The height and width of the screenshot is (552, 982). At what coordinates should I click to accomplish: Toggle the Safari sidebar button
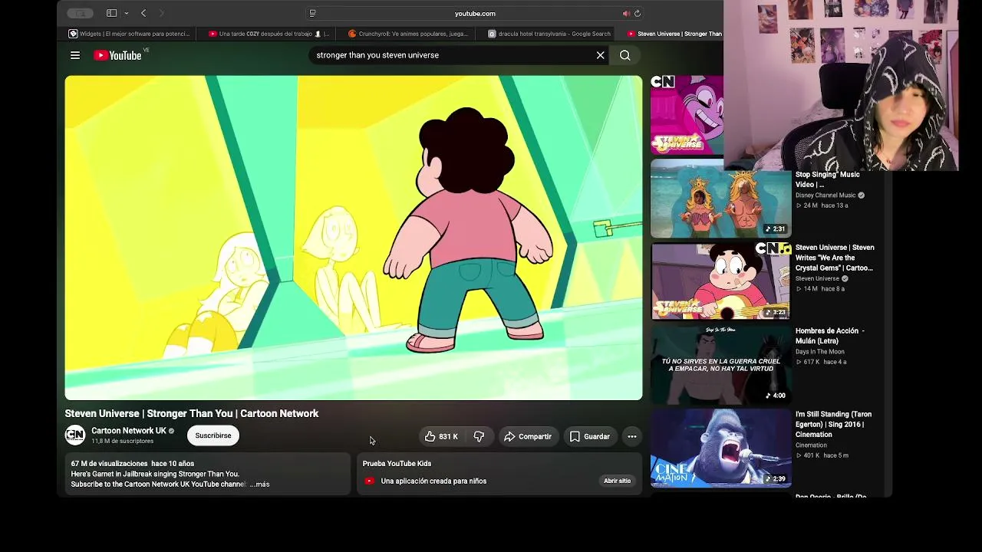click(111, 13)
